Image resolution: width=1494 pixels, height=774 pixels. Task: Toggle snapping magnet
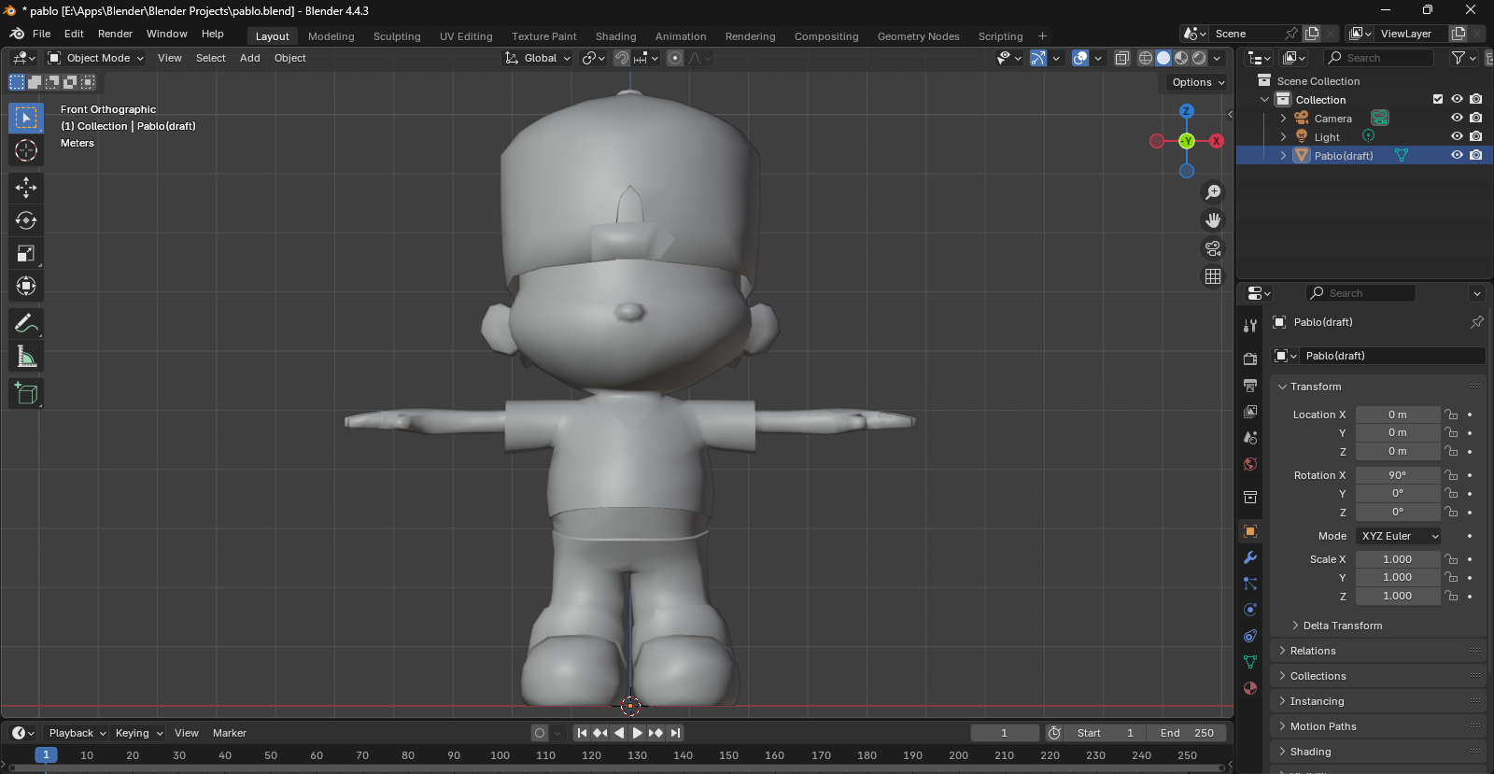(x=622, y=58)
